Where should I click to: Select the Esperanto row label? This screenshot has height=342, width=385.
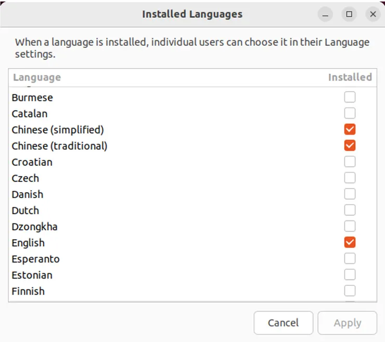point(35,259)
